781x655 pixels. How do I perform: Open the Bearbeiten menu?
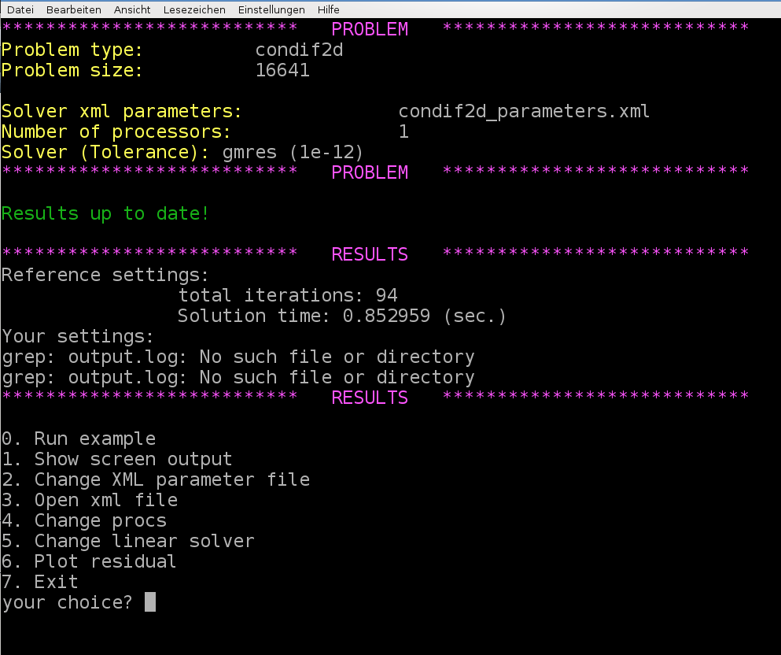click(x=72, y=9)
